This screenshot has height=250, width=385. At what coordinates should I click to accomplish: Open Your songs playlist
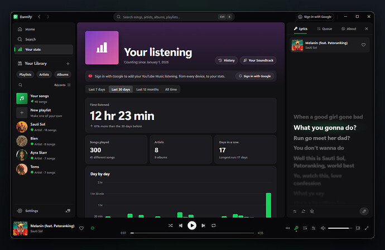point(44,98)
